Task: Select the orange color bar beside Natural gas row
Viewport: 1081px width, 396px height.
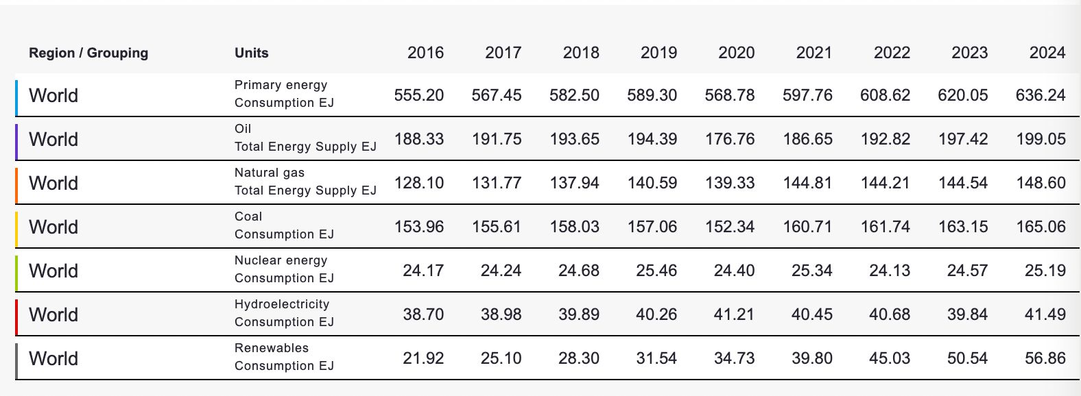Action: tap(16, 183)
